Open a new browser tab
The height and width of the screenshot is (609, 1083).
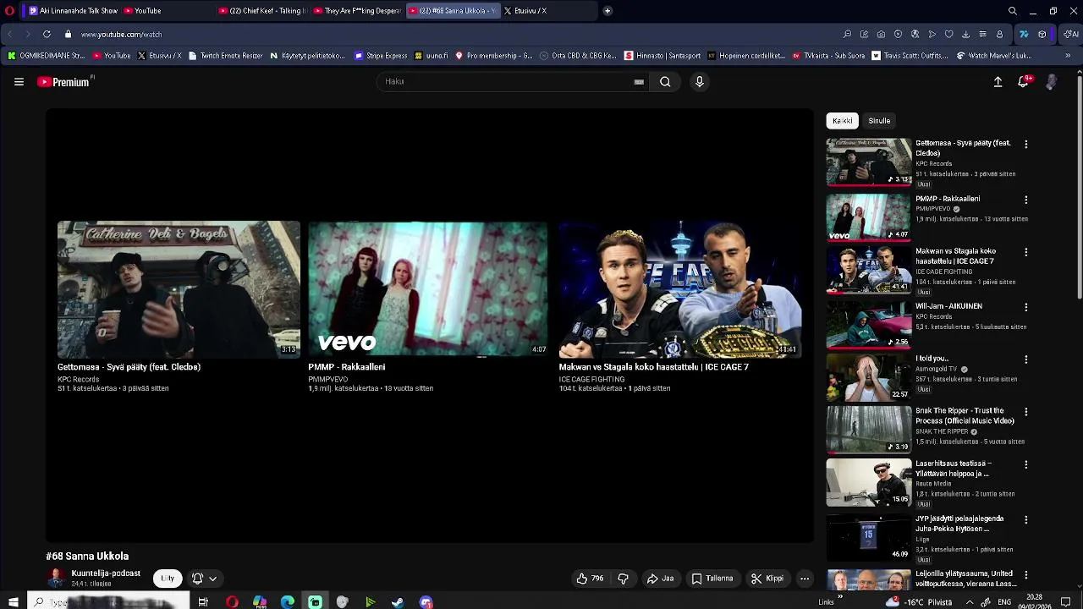pyautogui.click(x=607, y=11)
